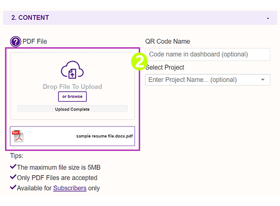Click the green step 2 badge
This screenshot has width=280, height=206.
pyautogui.click(x=140, y=62)
